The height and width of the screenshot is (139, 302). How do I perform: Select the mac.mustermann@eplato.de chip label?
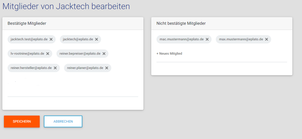[x=182, y=39]
